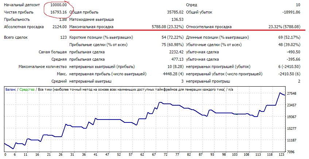Click chart x-axis label 123
The height and width of the screenshot is (159, 309).
click(x=282, y=155)
